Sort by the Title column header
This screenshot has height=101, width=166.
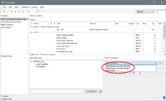(x=72, y=24)
